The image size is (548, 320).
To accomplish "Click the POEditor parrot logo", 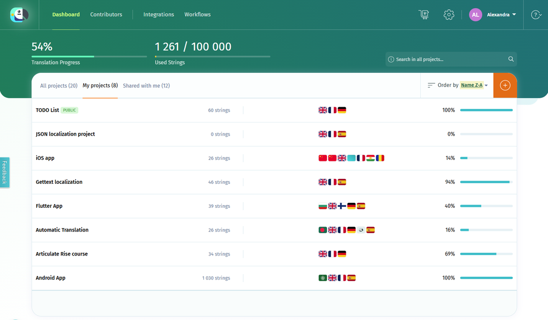I will [x=19, y=15].
